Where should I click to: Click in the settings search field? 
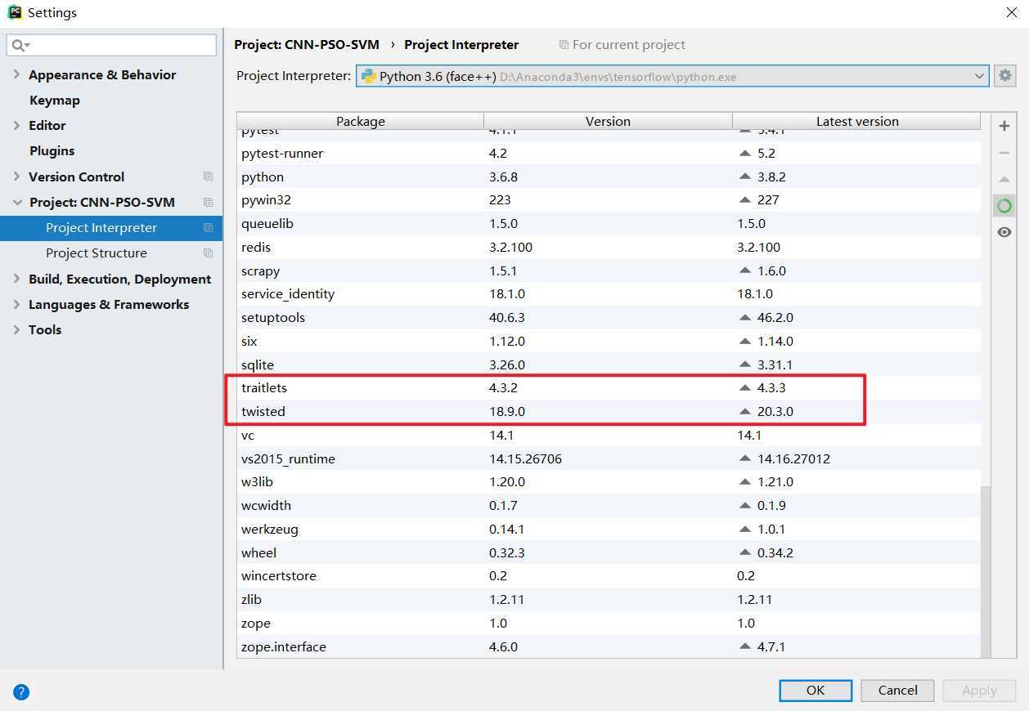click(x=111, y=45)
